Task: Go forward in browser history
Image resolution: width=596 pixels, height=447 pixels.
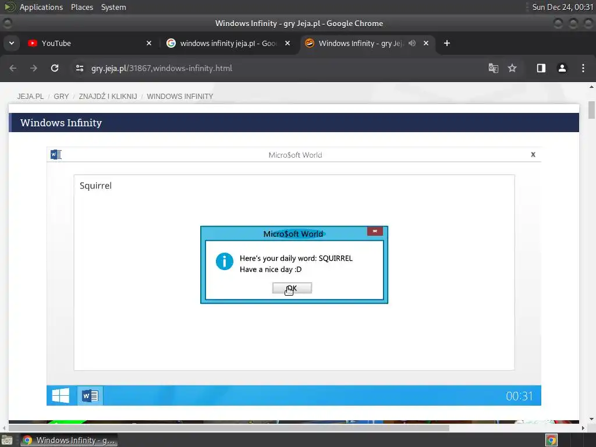Action: coord(34,68)
